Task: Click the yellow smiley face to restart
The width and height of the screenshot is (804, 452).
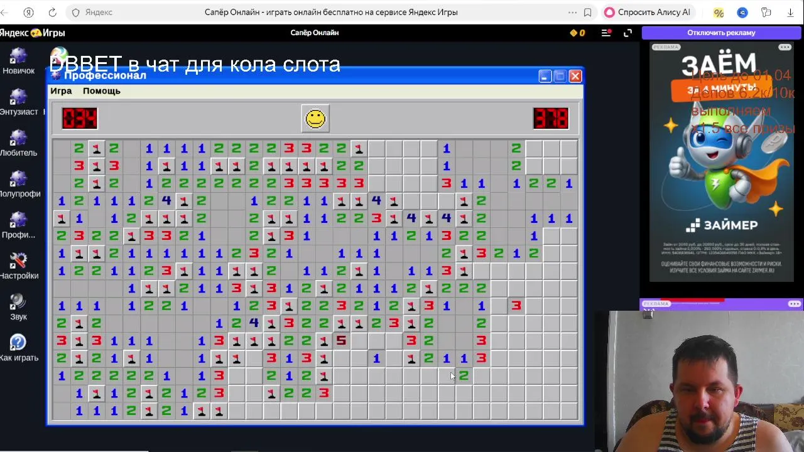Action: (315, 119)
